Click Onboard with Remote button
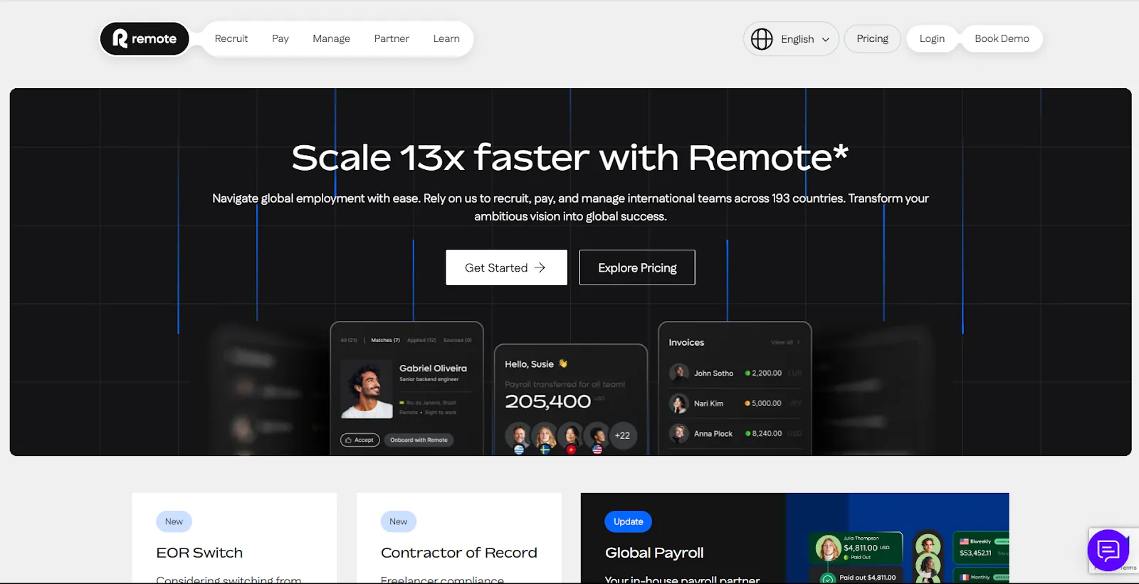The image size is (1139, 584). click(419, 440)
